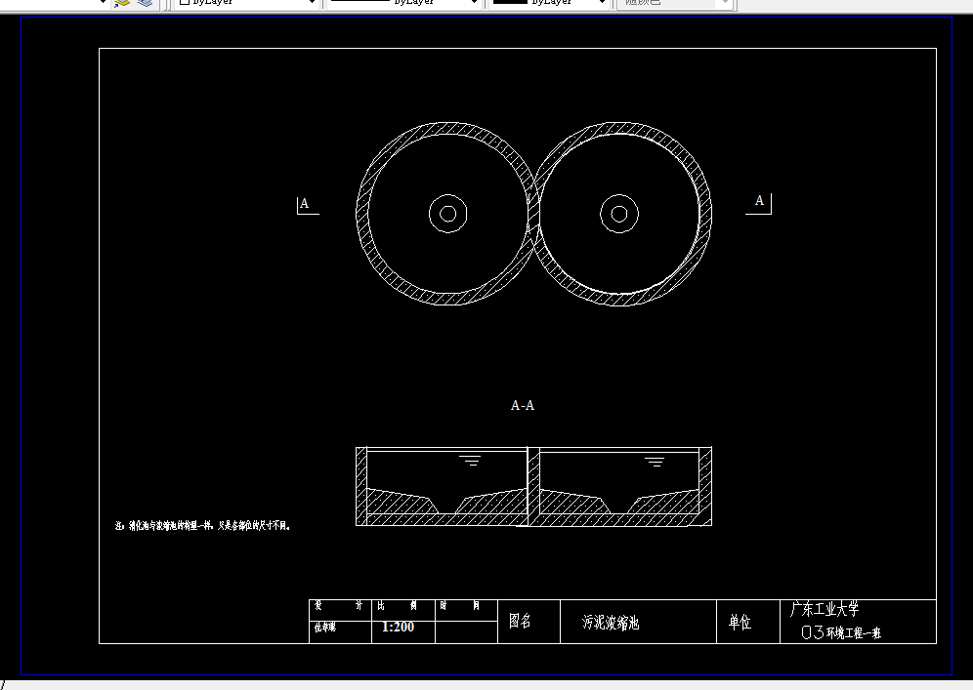Click the '1:200' scale value
This screenshot has height=690, width=973.
click(398, 627)
